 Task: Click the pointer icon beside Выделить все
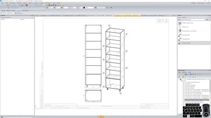[x=15, y=13]
